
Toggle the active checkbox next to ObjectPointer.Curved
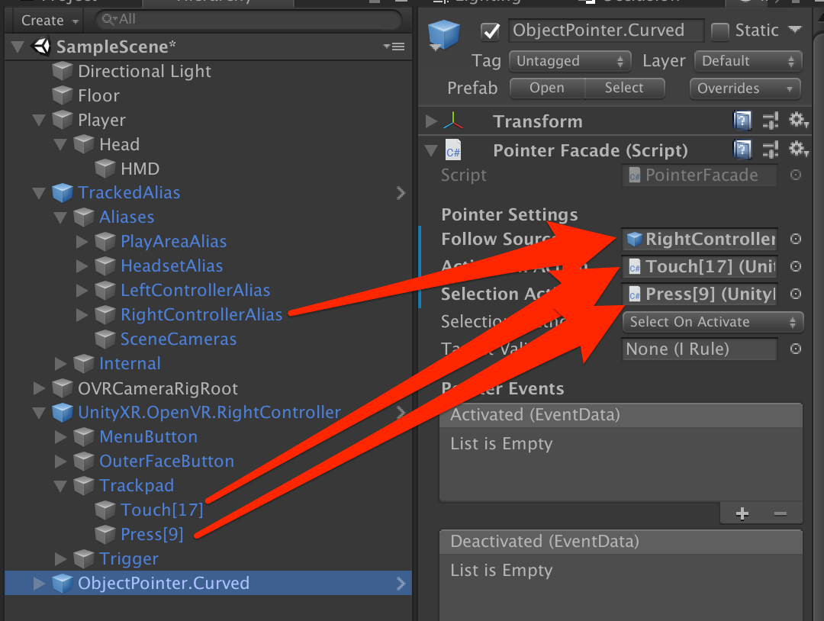(x=490, y=31)
